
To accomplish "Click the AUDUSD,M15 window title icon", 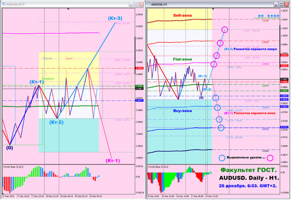I will point(3,4).
